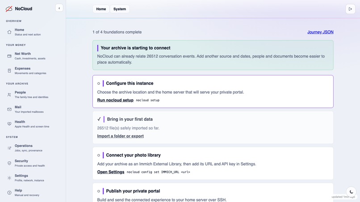The width and height of the screenshot is (360, 202).
Task: Click the Run nocloud setup link
Action: point(115,100)
